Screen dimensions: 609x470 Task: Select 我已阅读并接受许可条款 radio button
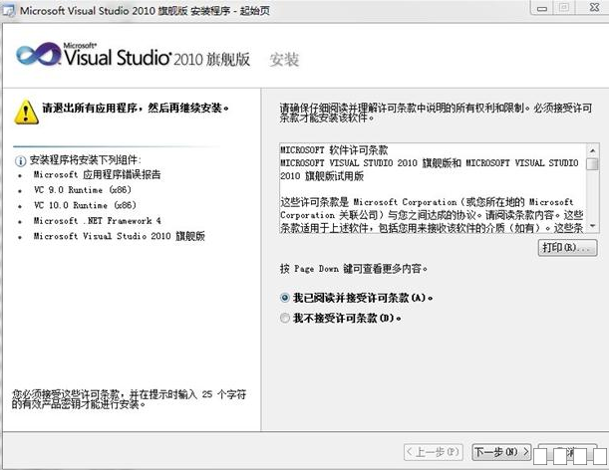click(x=286, y=297)
